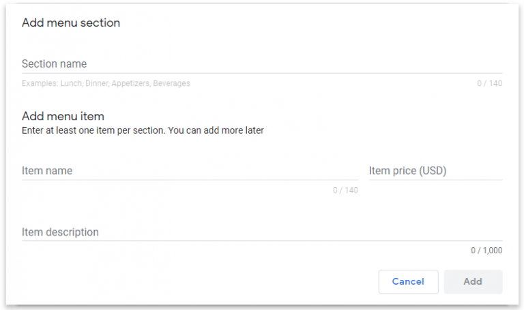Click the 0 / 1,000 description counter
Screen dimensions: 524x310
(486, 251)
